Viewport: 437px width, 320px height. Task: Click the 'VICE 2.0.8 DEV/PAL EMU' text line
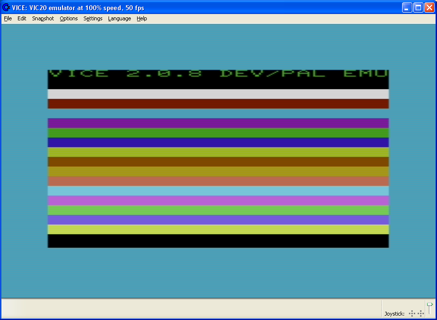(218, 73)
